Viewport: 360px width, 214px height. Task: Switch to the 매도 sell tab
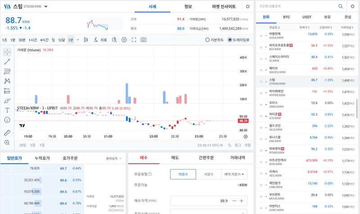[175, 158]
